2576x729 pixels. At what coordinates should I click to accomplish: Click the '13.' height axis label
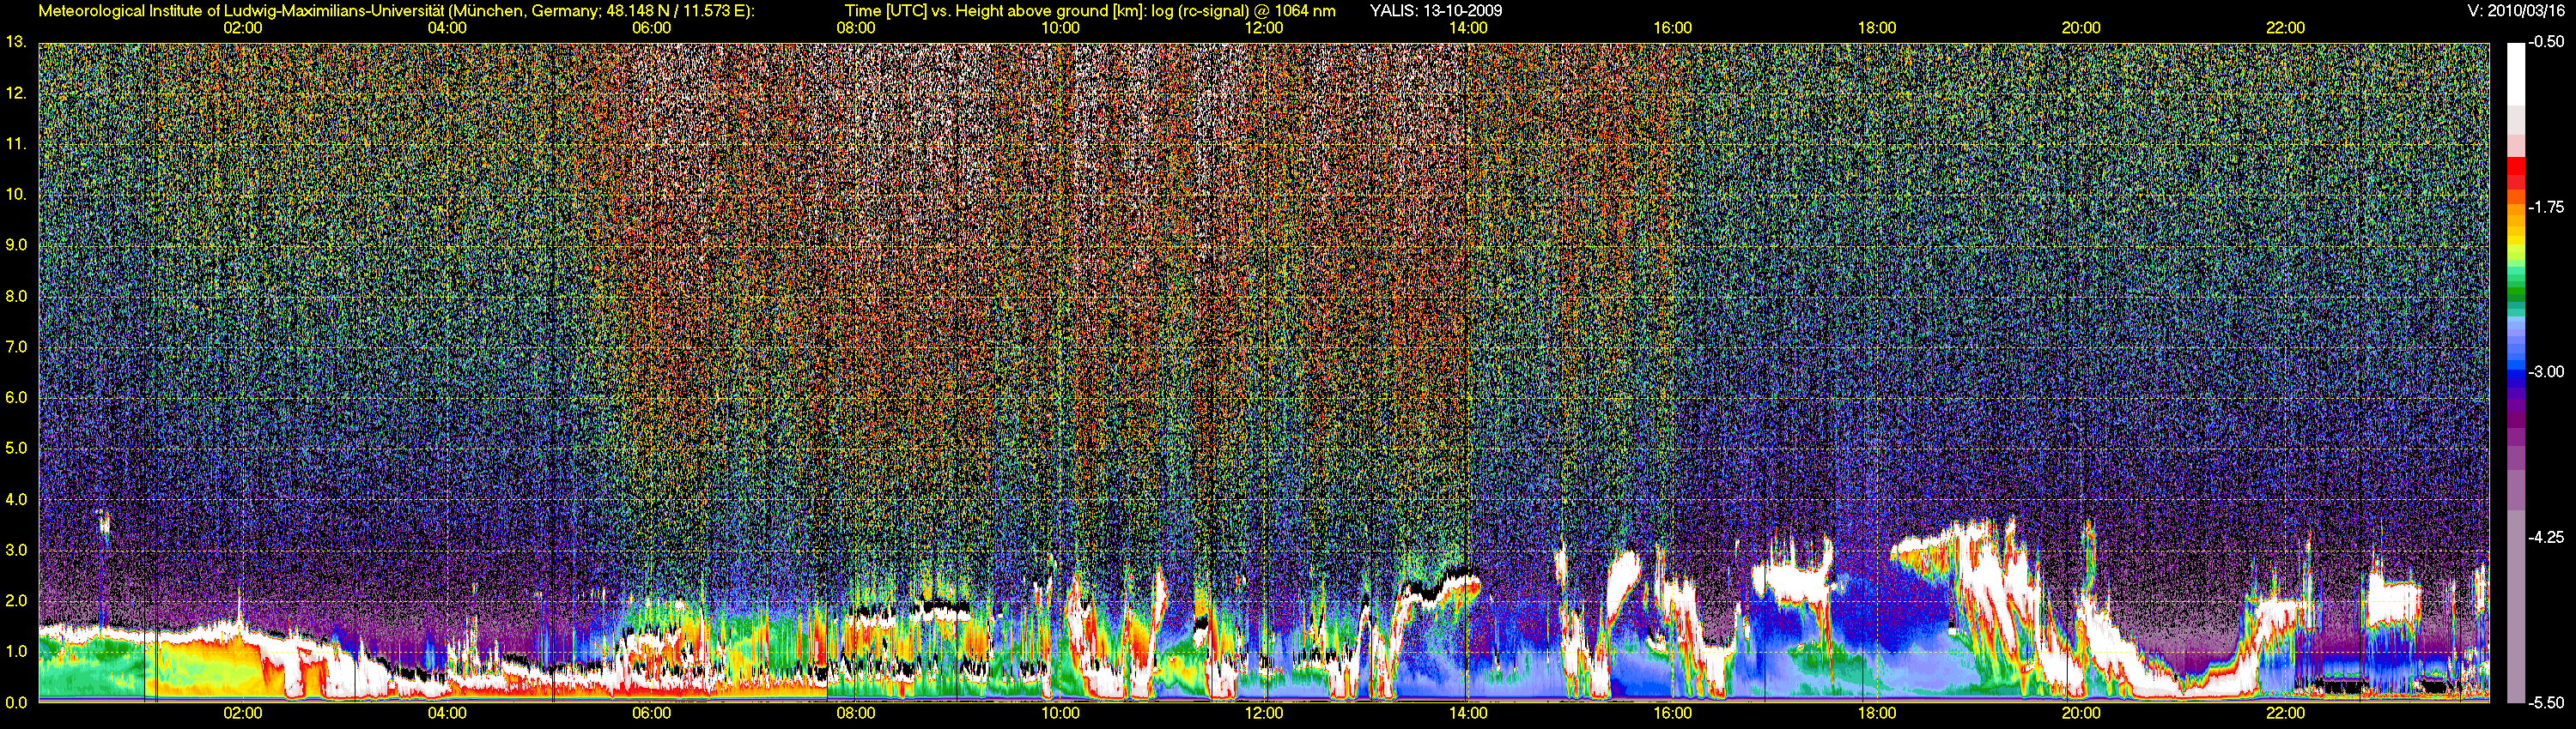click(16, 42)
